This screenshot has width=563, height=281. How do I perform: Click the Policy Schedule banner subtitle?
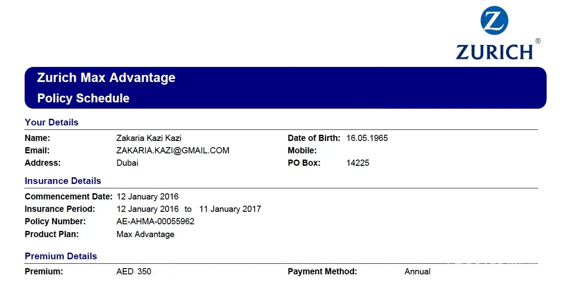[x=83, y=98]
